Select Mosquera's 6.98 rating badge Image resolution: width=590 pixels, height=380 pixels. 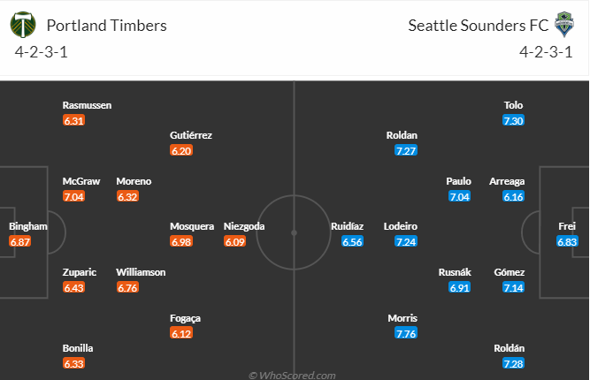coord(181,241)
